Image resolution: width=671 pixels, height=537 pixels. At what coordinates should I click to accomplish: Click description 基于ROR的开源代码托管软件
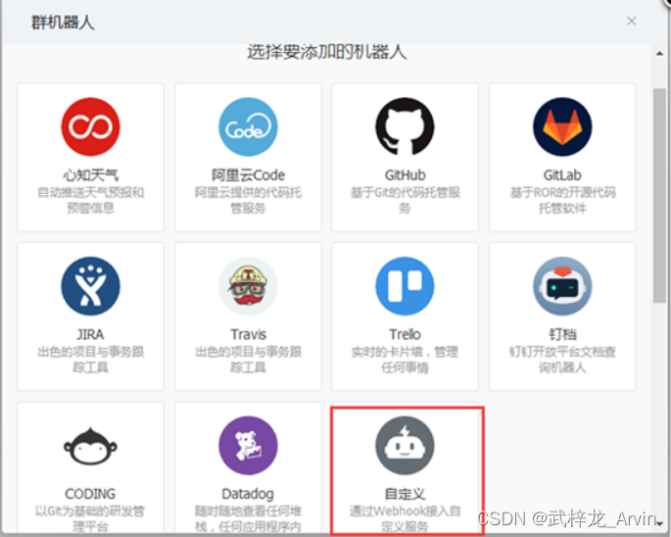[x=562, y=200]
